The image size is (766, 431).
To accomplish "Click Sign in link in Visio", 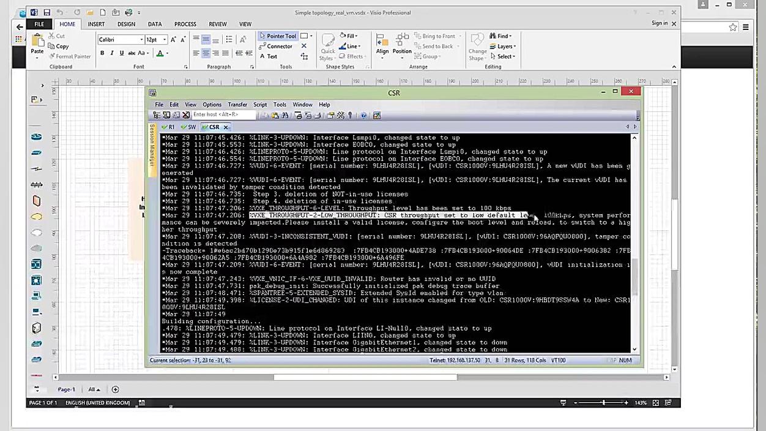I will coord(660,23).
